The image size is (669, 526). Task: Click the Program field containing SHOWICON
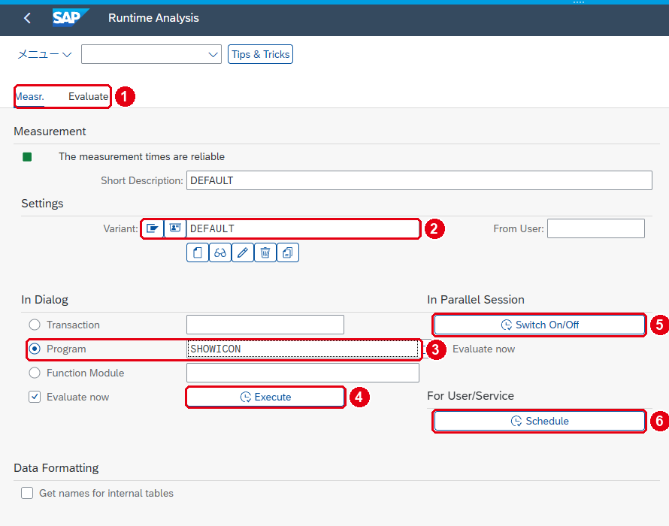[x=302, y=349]
